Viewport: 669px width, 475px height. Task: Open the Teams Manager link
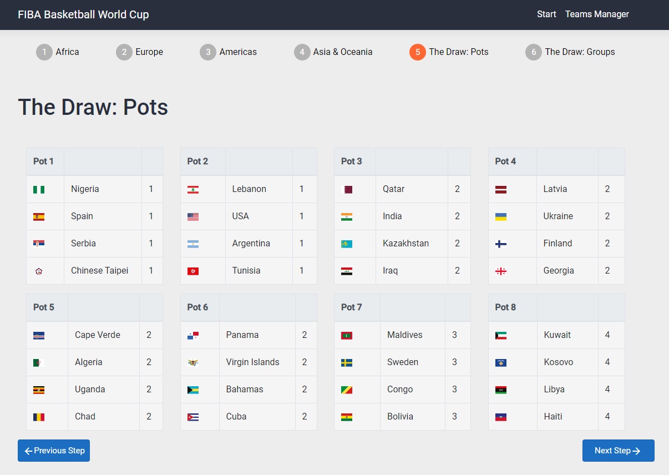[x=597, y=14]
